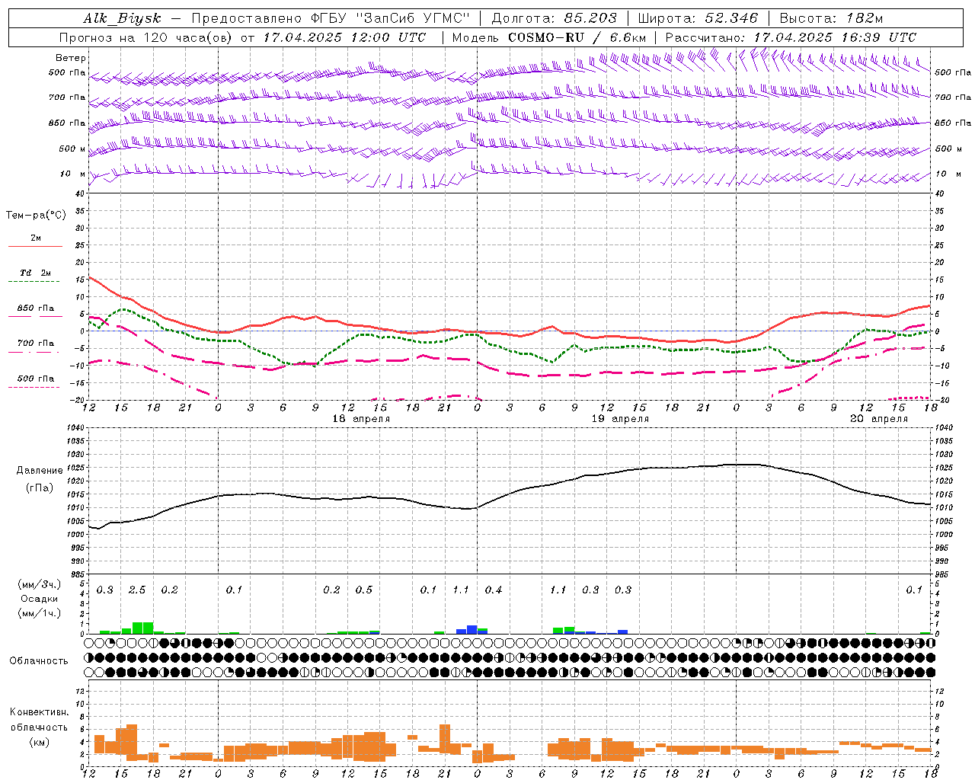Click the 'Тем-ра(°C)' temperature label

(x=36, y=216)
